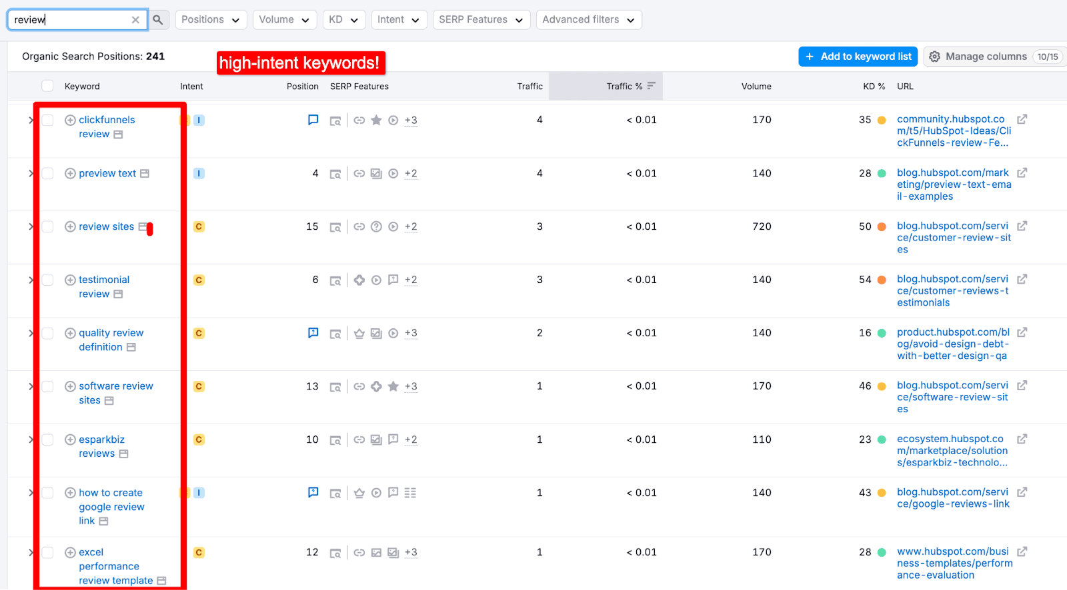Open the quality review definition keyword link
The image size is (1067, 590).
(x=111, y=340)
